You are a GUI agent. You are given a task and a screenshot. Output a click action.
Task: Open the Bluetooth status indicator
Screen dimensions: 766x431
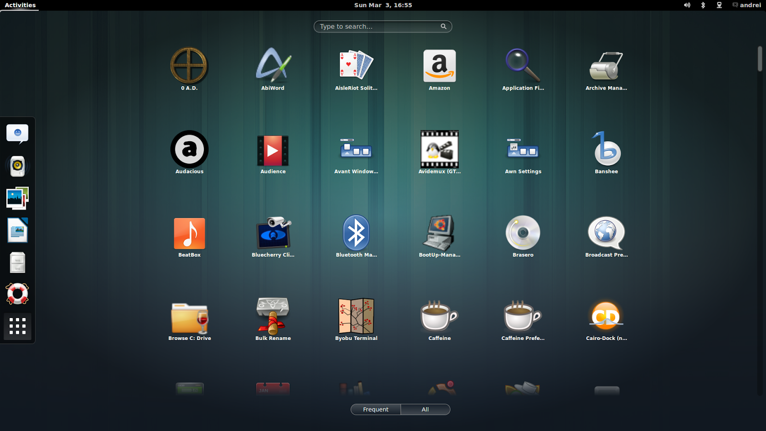(703, 5)
